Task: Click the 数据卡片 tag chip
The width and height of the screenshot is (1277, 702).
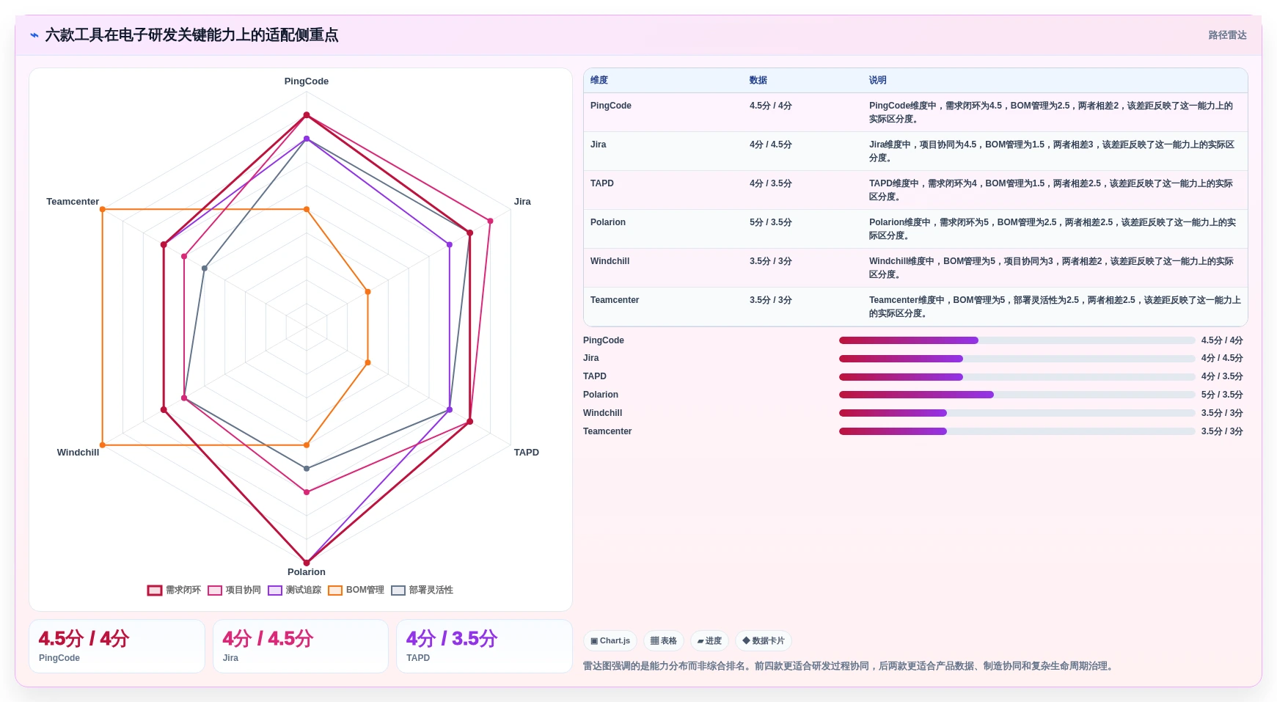Action: [x=764, y=641]
